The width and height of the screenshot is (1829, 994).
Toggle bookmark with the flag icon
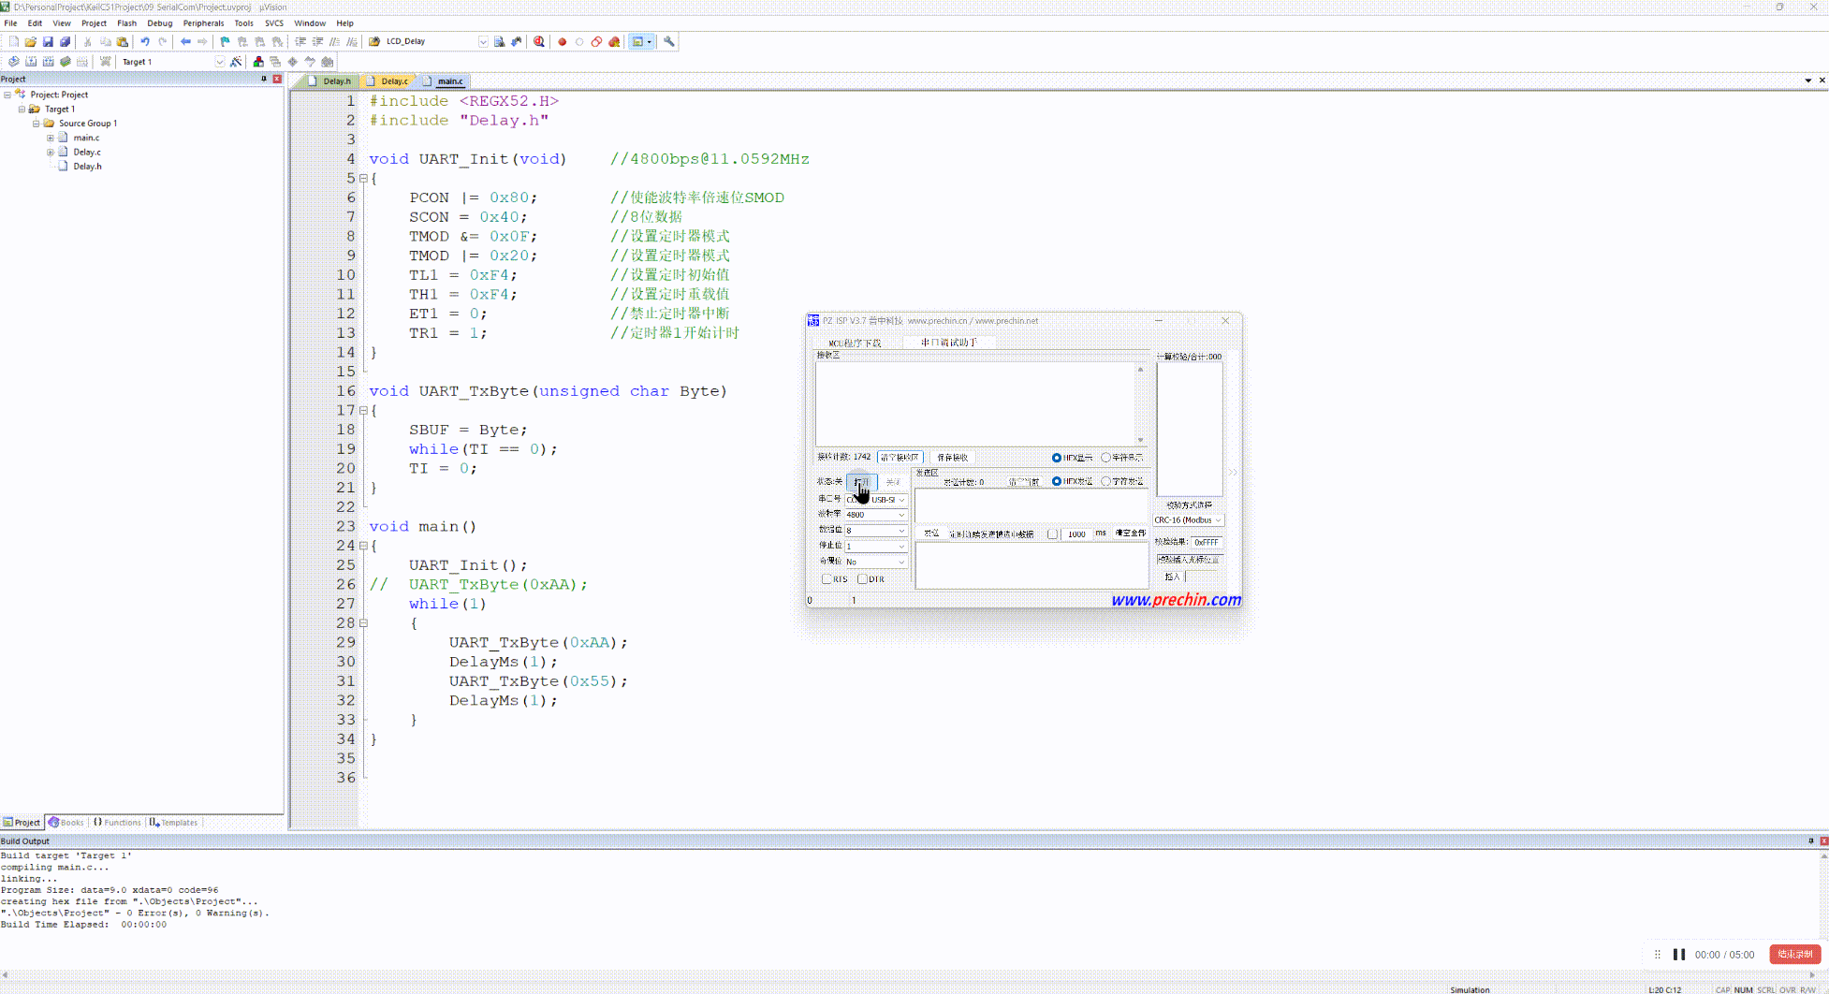[225, 41]
